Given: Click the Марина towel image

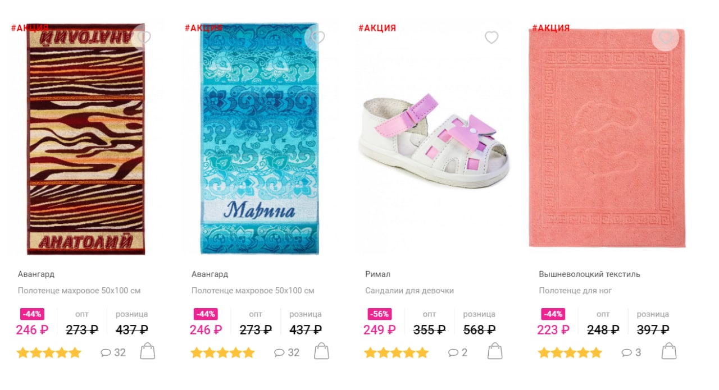Looking at the screenshot, I should (x=260, y=139).
